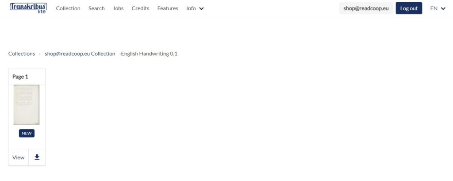The image size is (453, 181).
Task: Open the Collection menu item
Action: [x=68, y=8]
